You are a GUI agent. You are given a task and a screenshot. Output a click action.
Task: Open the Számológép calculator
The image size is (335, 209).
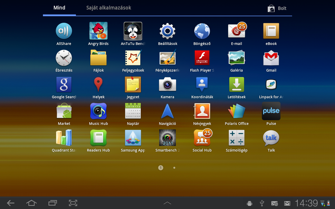coord(237,138)
